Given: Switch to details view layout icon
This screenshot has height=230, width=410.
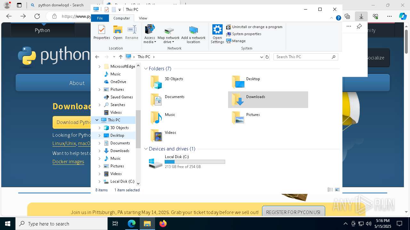Looking at the screenshot, I should click(x=330, y=190).
